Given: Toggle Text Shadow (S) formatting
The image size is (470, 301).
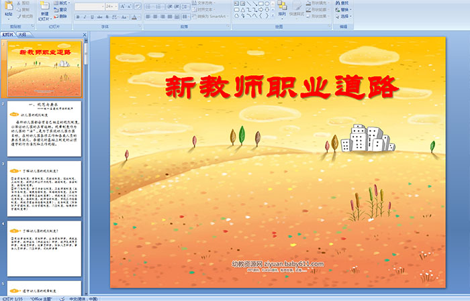Looking at the screenshot, I should pyautogui.click(x=107, y=17).
